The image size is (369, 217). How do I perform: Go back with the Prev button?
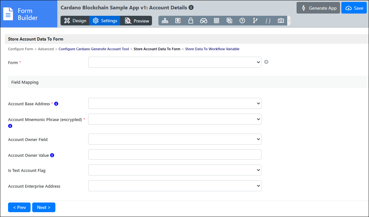[x=19, y=207]
